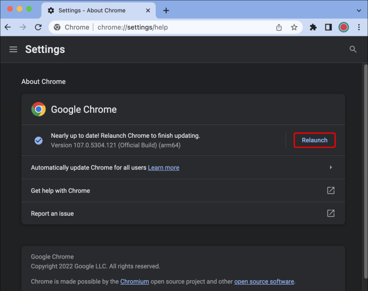
Task: Open the Learn more link
Action: pyautogui.click(x=164, y=168)
